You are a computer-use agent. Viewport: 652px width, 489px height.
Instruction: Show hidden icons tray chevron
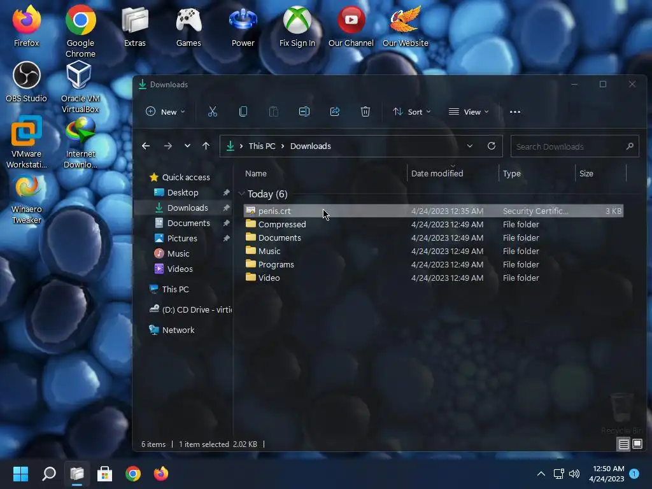coord(541,474)
